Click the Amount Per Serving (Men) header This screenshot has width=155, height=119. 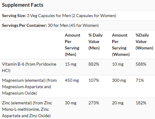click(73, 45)
